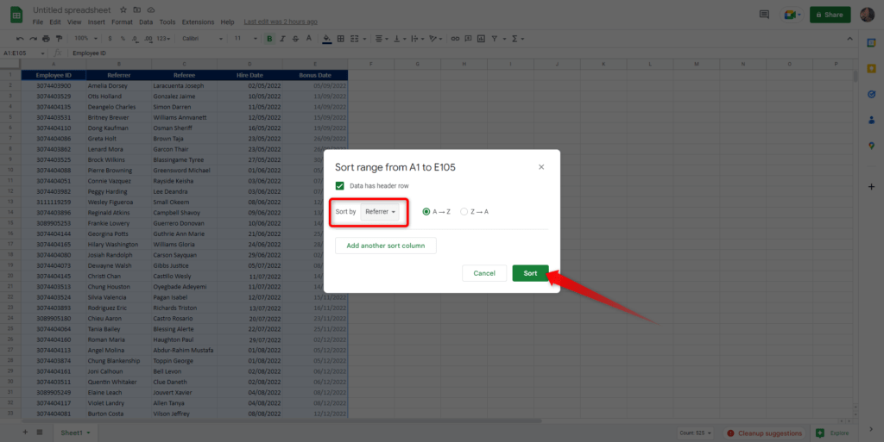Open the Calibri font dropdown

(202, 39)
